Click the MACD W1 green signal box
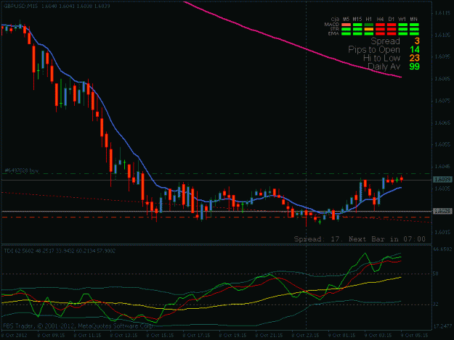 tap(402, 25)
